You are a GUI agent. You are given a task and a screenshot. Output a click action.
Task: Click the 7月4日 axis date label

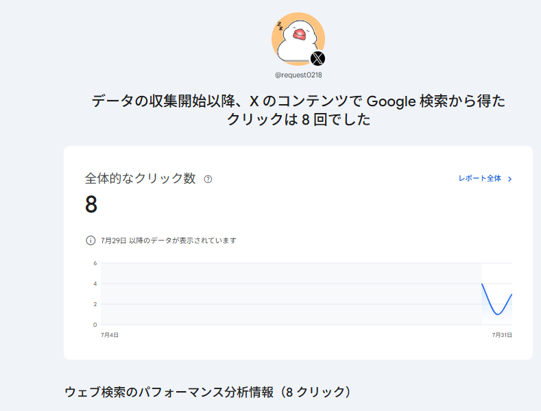tap(110, 335)
